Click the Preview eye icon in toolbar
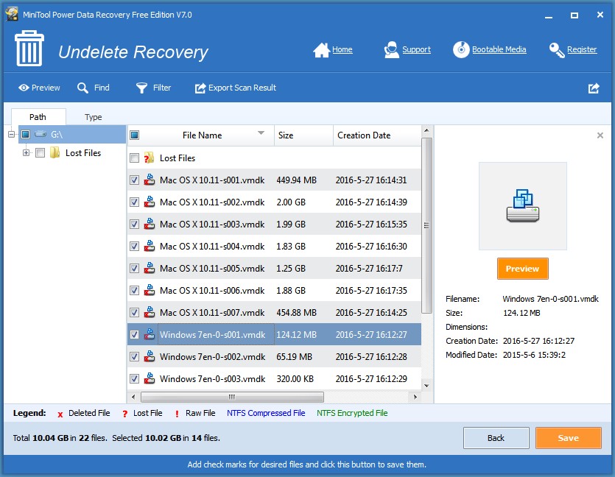Image resolution: width=615 pixels, height=477 pixels. [x=24, y=88]
